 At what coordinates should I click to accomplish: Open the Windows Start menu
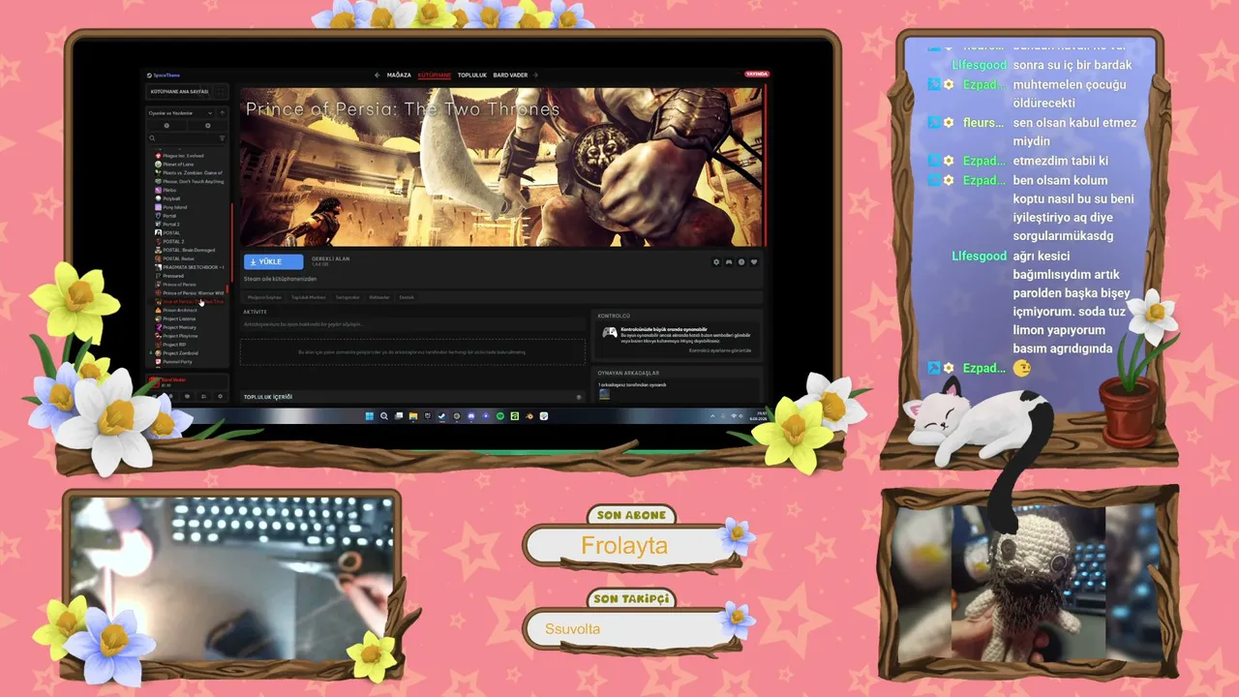click(x=370, y=416)
